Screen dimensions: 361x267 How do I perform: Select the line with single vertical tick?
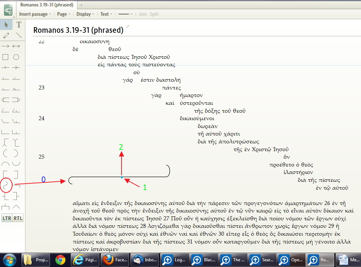click(x=5, y=67)
